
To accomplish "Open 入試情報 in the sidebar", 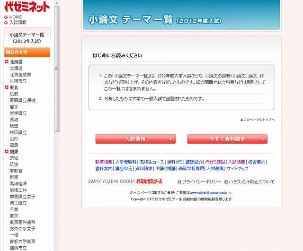I will 18,22.
